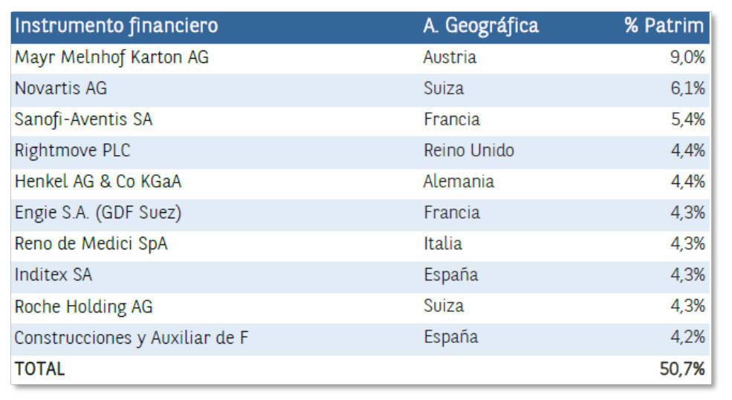The image size is (732, 400).
Task: Select the Reno de Medici SpA entry
Action: 91,244
